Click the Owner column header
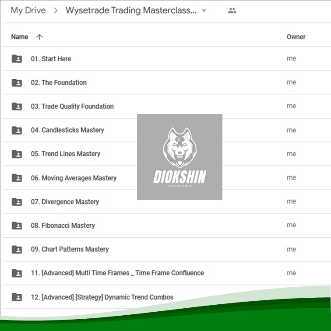The width and height of the screenshot is (331, 331). pos(296,37)
